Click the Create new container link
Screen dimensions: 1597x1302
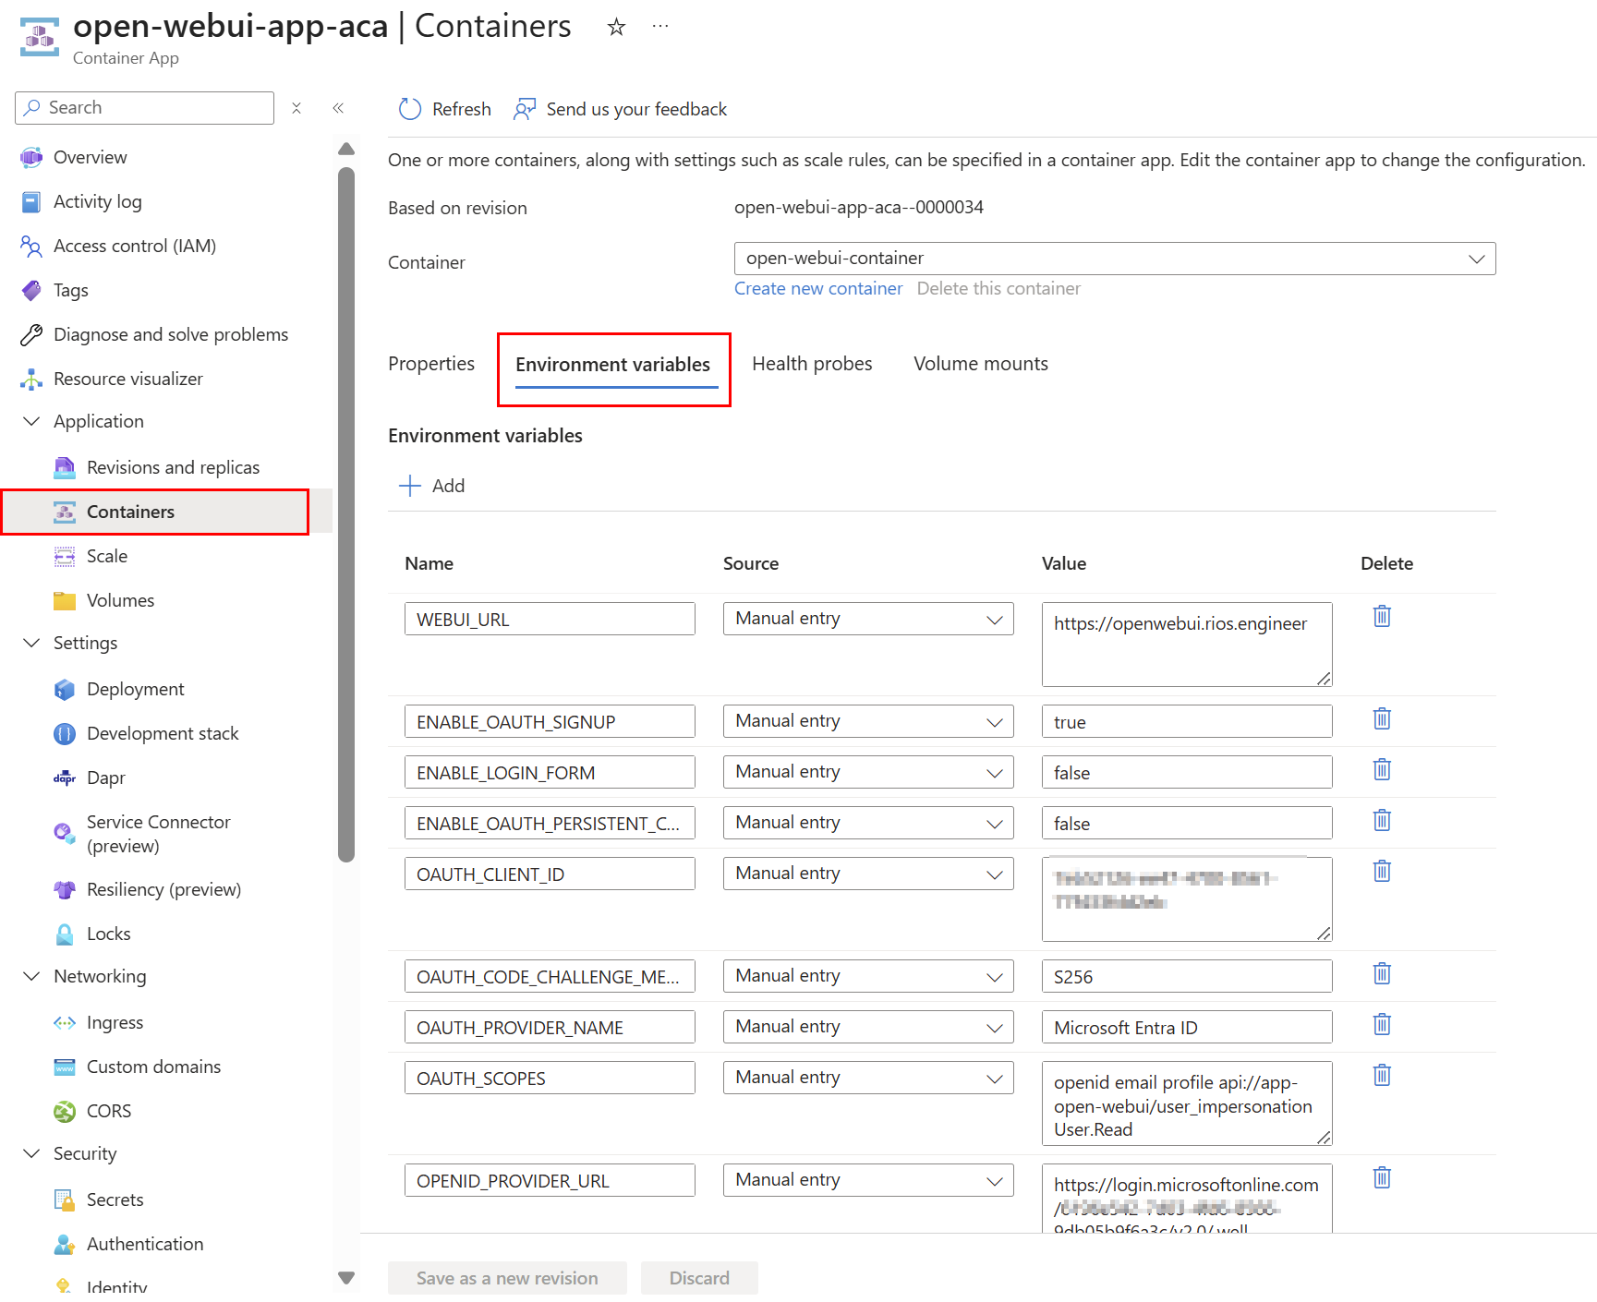pyautogui.click(x=817, y=288)
